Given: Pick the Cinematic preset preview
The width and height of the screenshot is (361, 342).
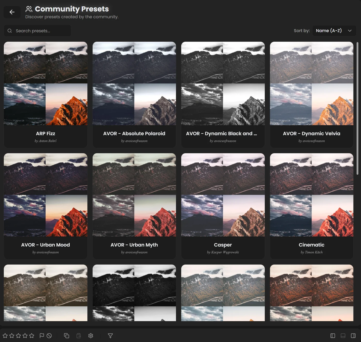Looking at the screenshot, I should [312, 195].
